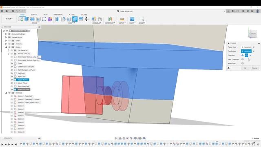Click the Offset Plane icon in Construct
Viewport: 261px width, 147px height.
click(110, 19)
